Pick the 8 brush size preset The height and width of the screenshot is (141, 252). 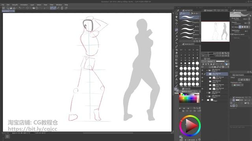(181, 58)
